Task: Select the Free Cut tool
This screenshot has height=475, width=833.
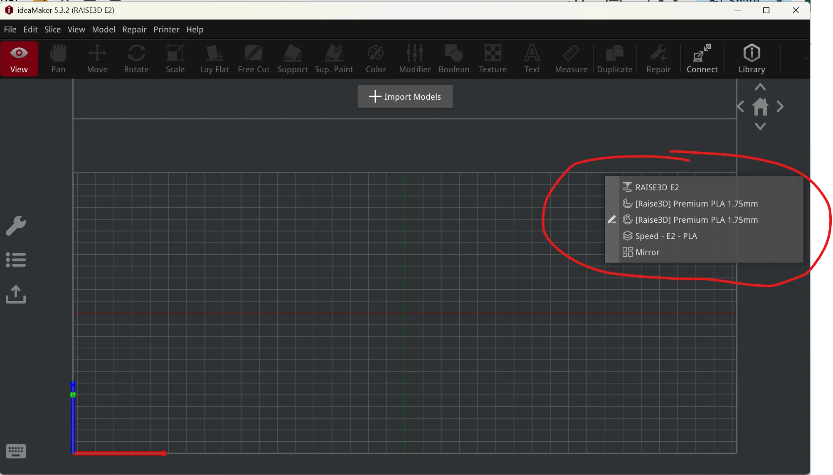Action: (x=254, y=59)
